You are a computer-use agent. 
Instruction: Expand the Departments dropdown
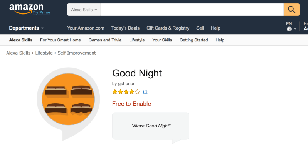click(x=26, y=28)
